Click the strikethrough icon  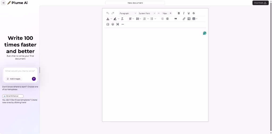coord(194,13)
